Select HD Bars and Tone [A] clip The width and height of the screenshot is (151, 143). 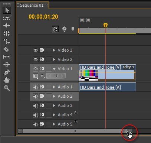[107, 87]
